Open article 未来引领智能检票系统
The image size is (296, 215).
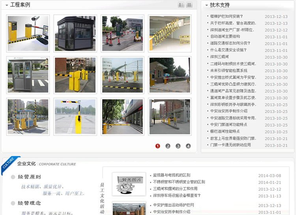click(x=229, y=70)
